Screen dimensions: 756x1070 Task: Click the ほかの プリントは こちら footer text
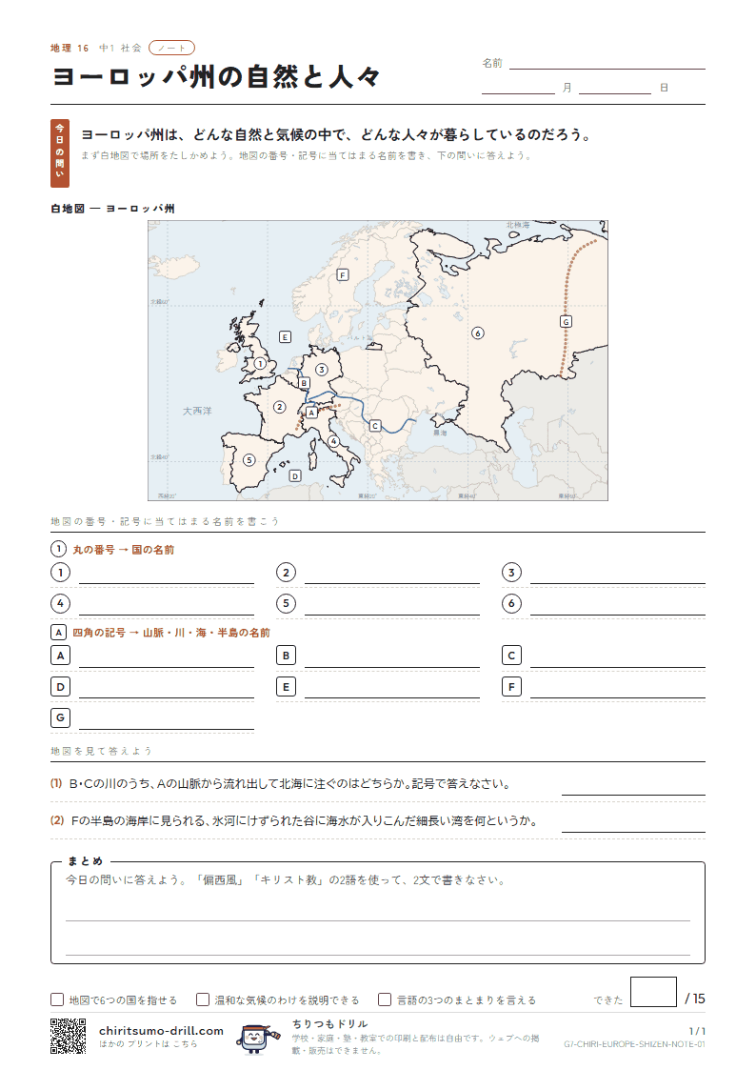click(148, 1044)
